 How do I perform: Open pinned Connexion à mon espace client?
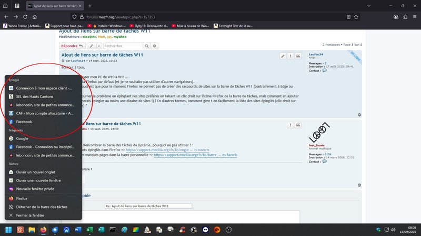[43, 88]
